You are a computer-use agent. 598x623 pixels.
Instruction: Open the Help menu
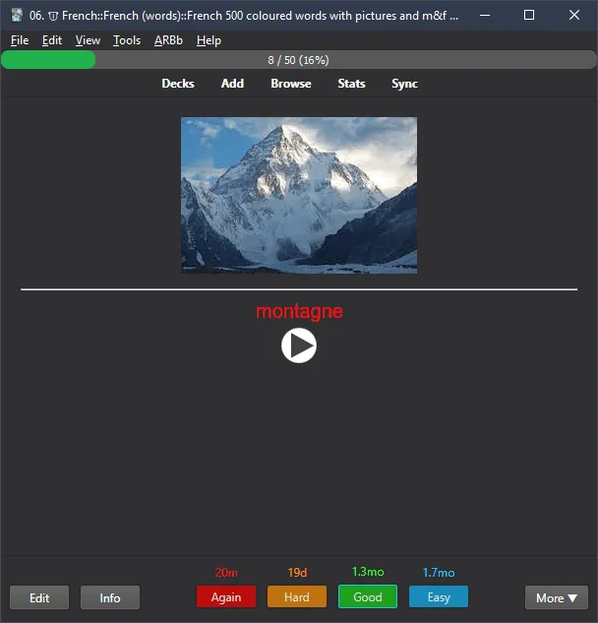point(209,40)
